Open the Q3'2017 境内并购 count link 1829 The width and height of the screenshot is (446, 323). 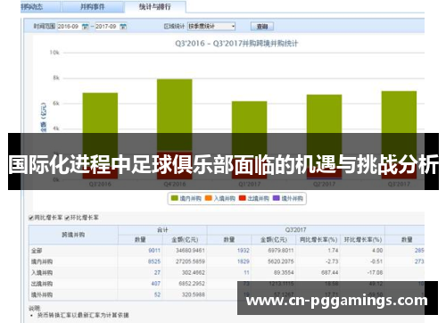(x=244, y=261)
